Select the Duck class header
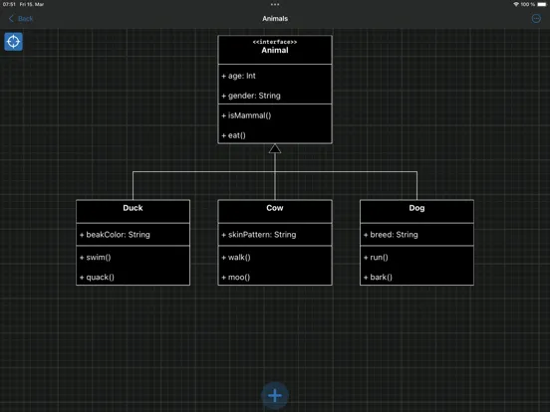 (133, 211)
